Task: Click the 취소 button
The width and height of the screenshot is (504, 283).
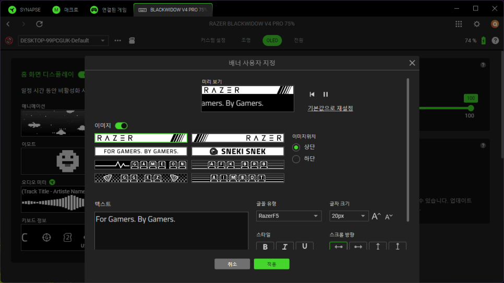Action: click(x=232, y=264)
